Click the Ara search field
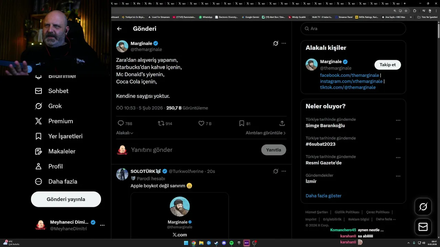440x247 pixels. point(353,28)
